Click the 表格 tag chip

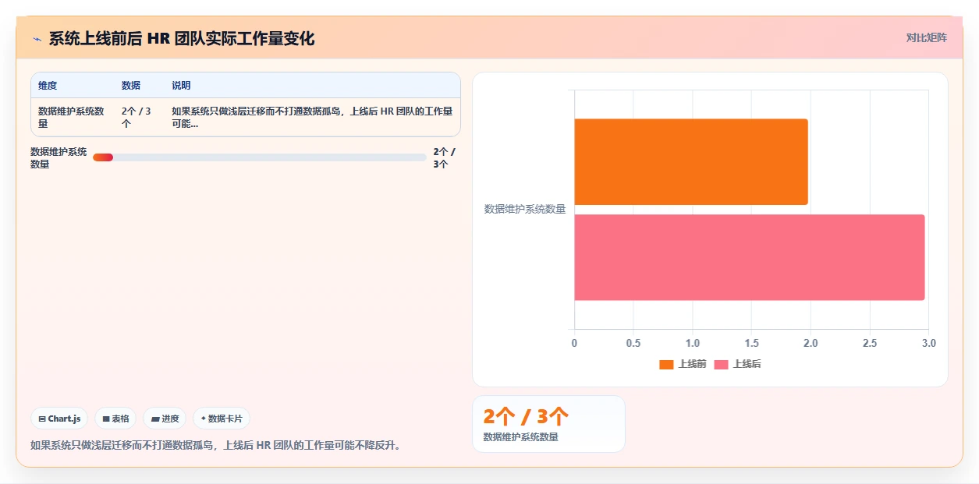pos(115,419)
